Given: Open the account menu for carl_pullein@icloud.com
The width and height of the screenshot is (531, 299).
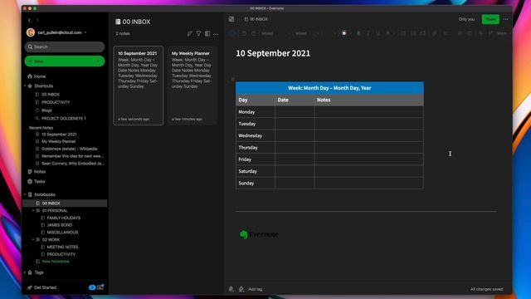Looking at the screenshot, I should tap(57, 32).
